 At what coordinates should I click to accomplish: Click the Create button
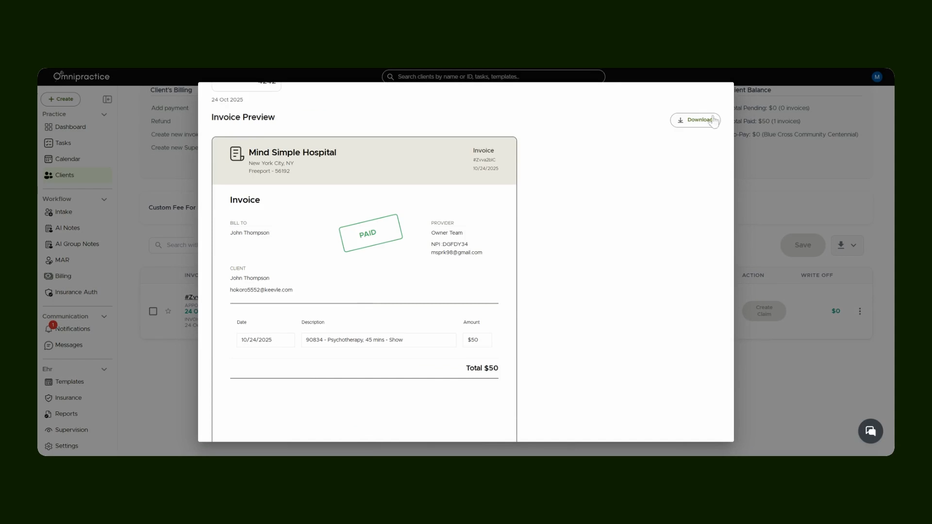click(x=61, y=99)
